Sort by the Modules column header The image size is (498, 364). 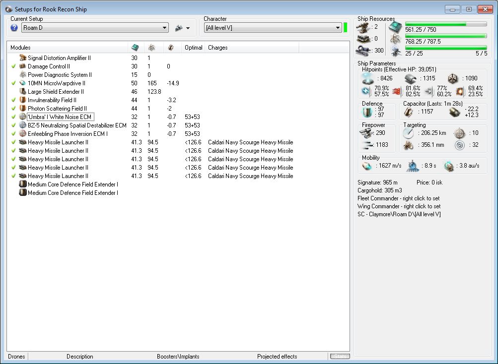[68, 48]
